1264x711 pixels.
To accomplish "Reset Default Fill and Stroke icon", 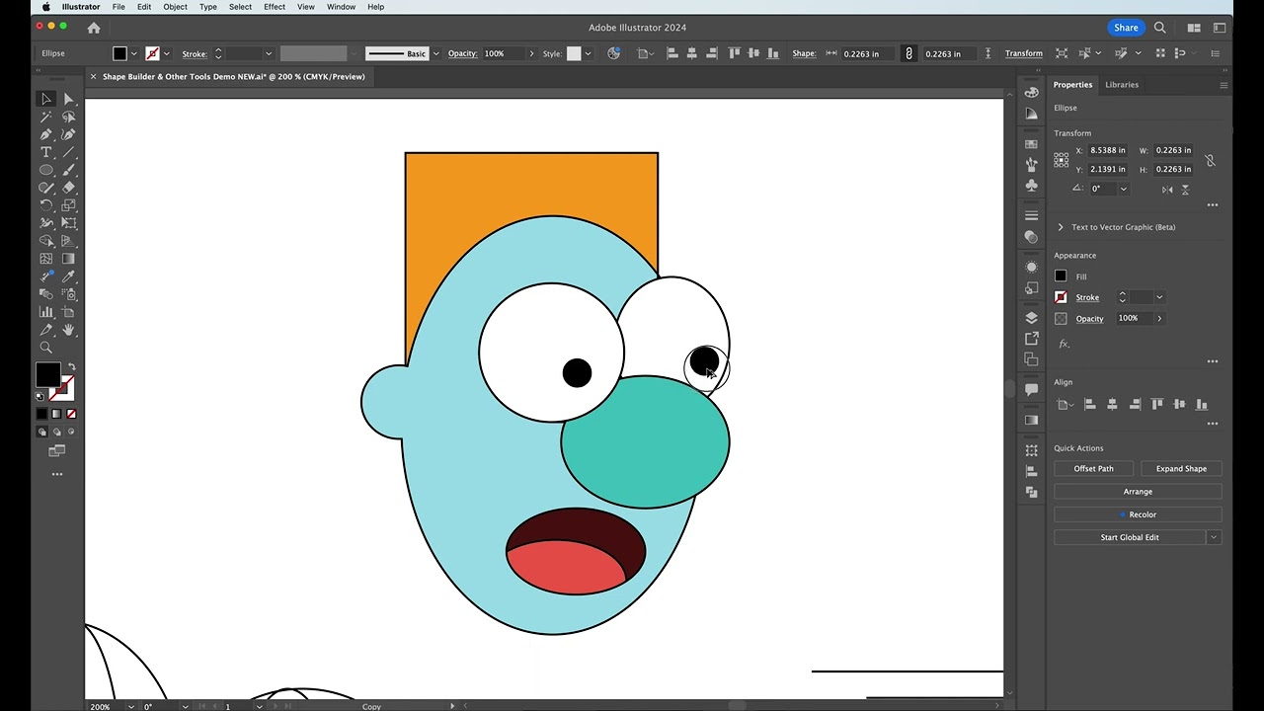I will (40, 396).
